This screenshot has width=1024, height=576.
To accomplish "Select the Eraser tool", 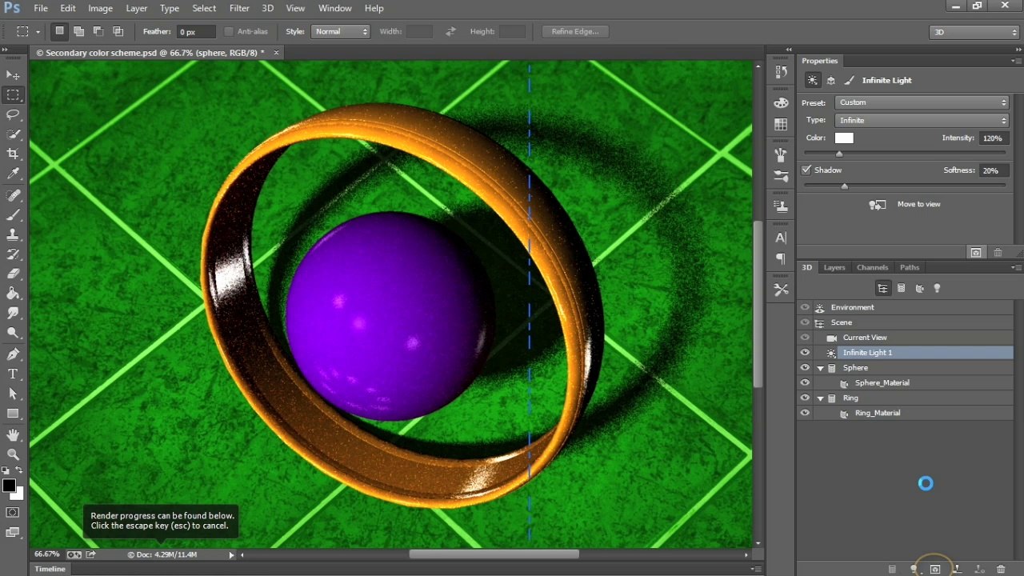I will click(13, 274).
